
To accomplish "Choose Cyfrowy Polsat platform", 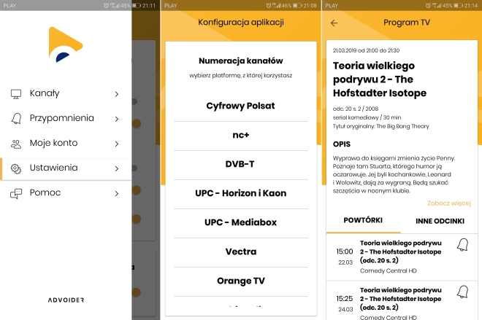I will pyautogui.click(x=241, y=106).
